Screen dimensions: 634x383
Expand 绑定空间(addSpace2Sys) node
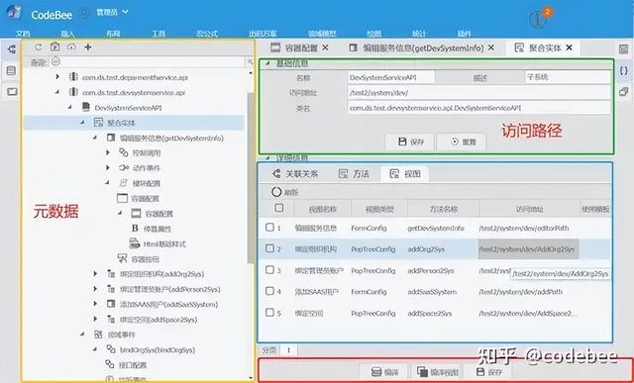tap(95, 319)
